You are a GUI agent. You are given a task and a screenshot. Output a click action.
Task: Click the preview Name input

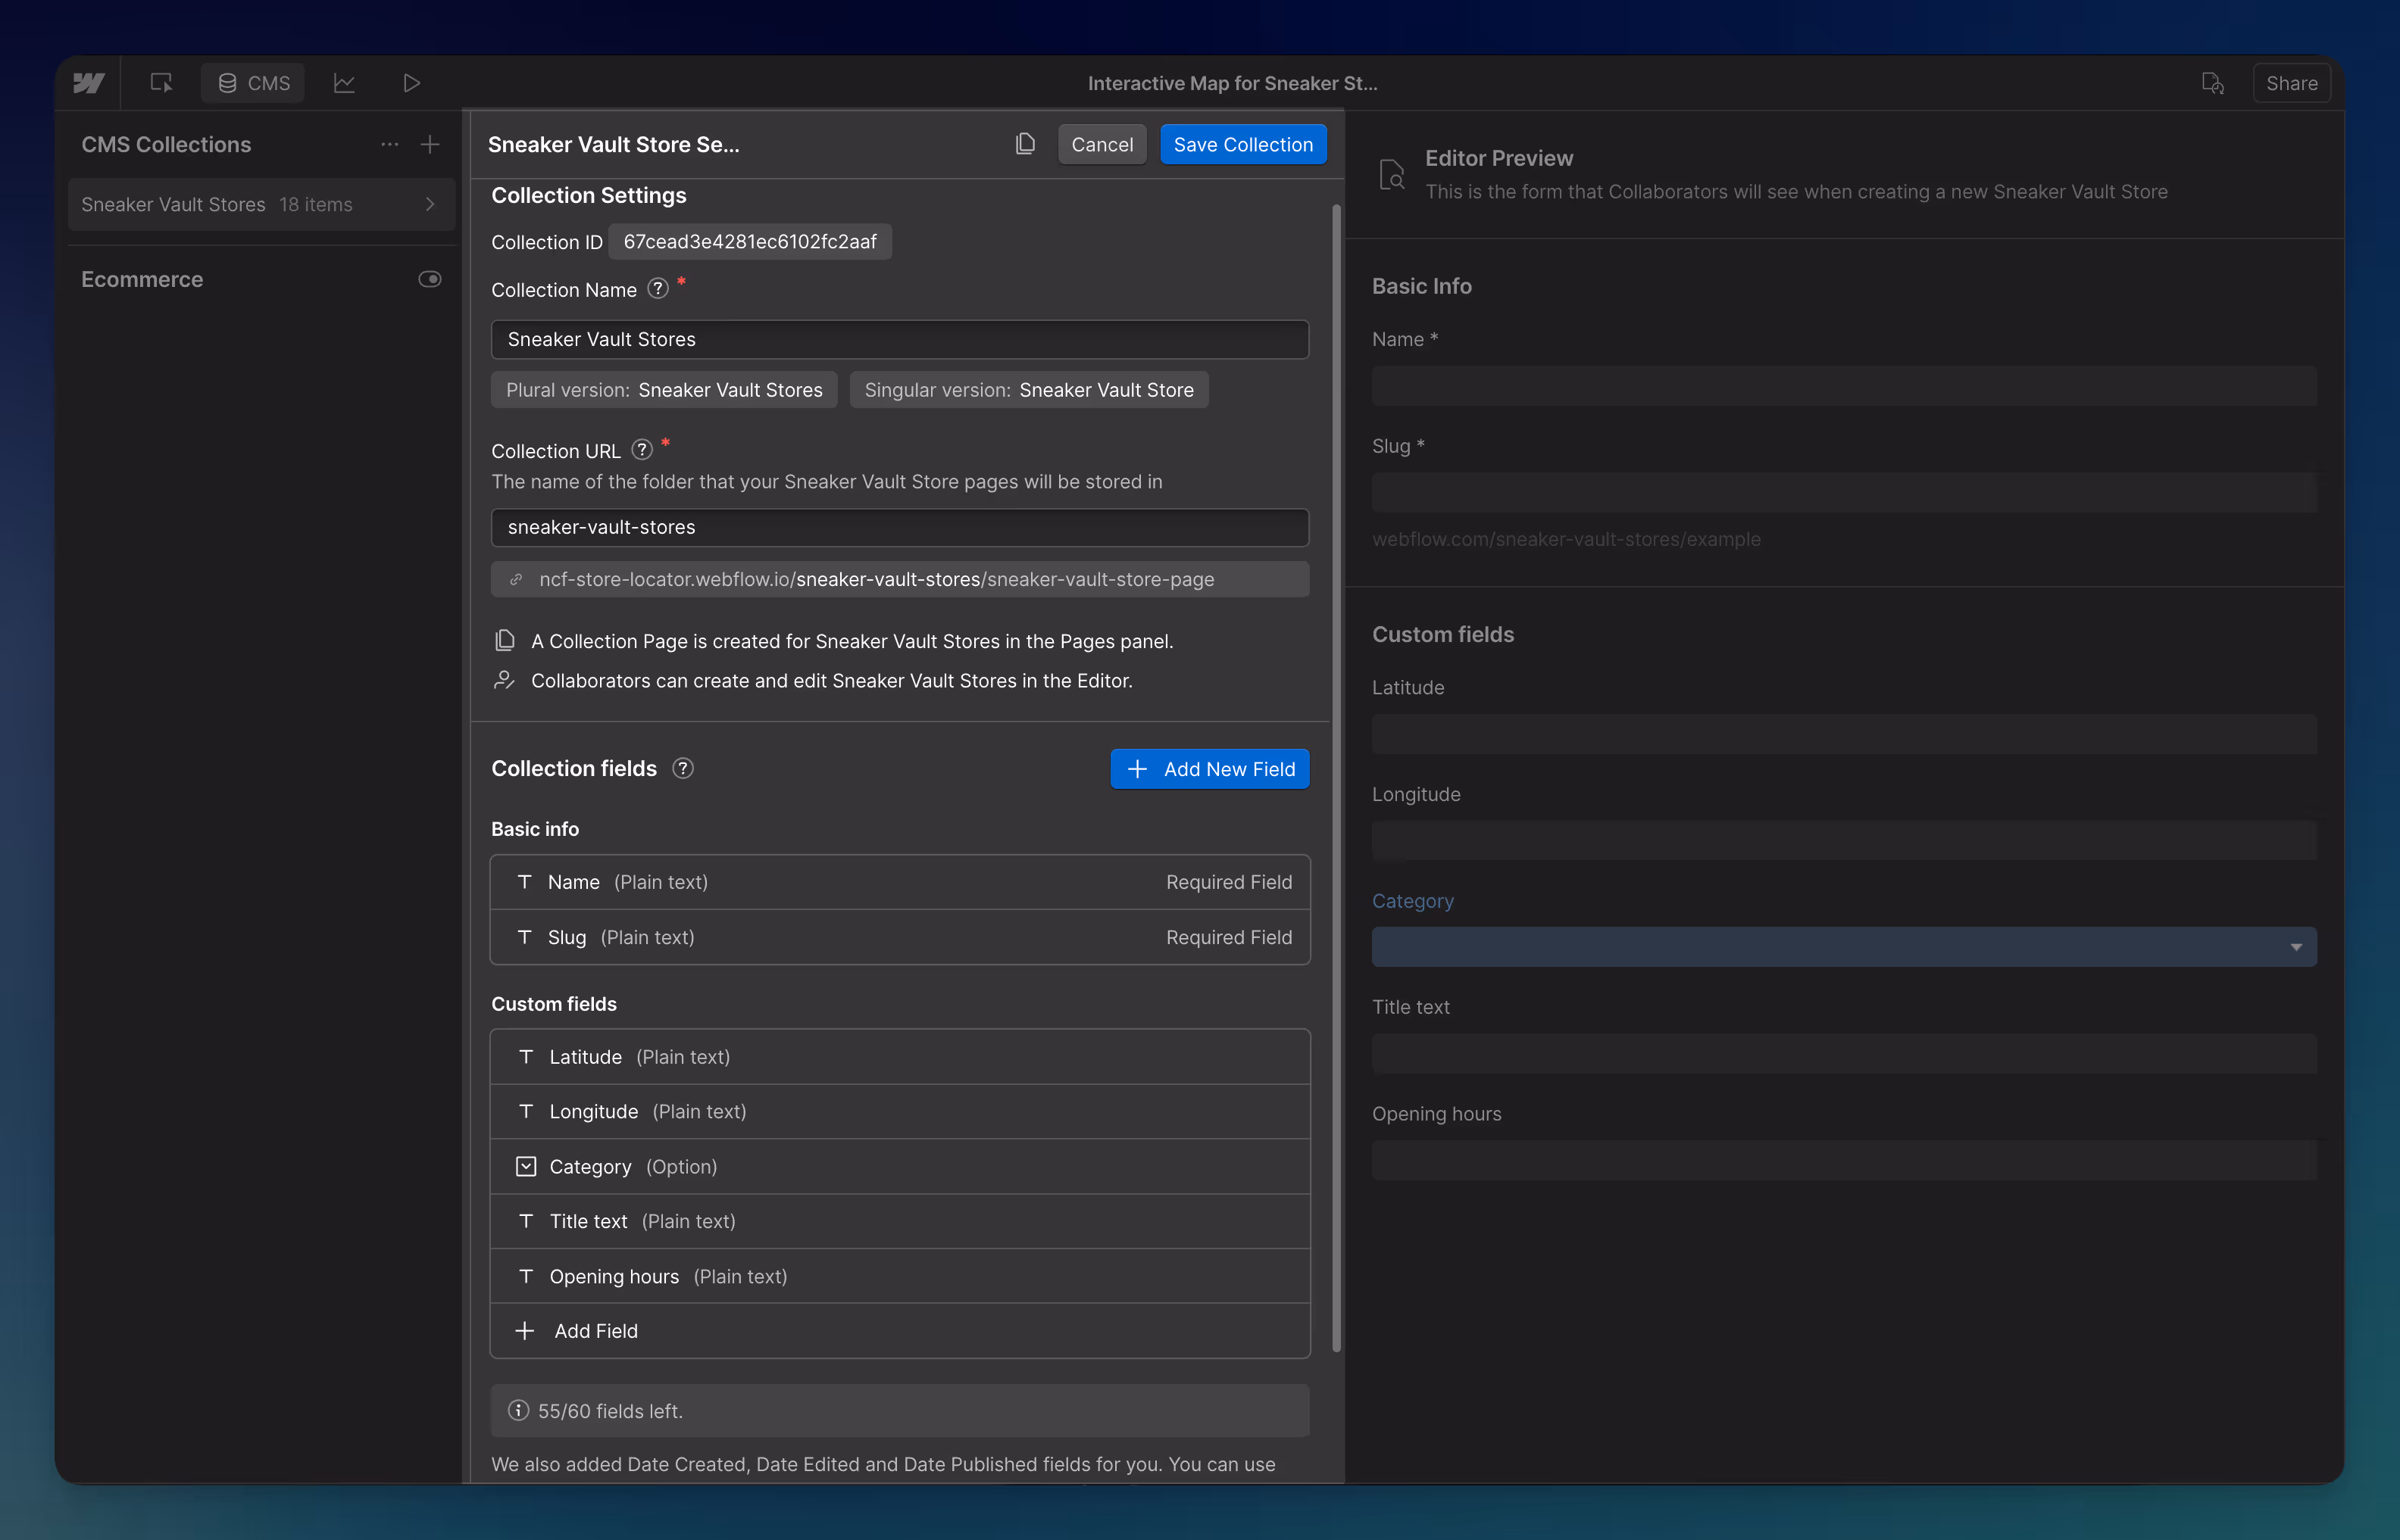(1844, 386)
